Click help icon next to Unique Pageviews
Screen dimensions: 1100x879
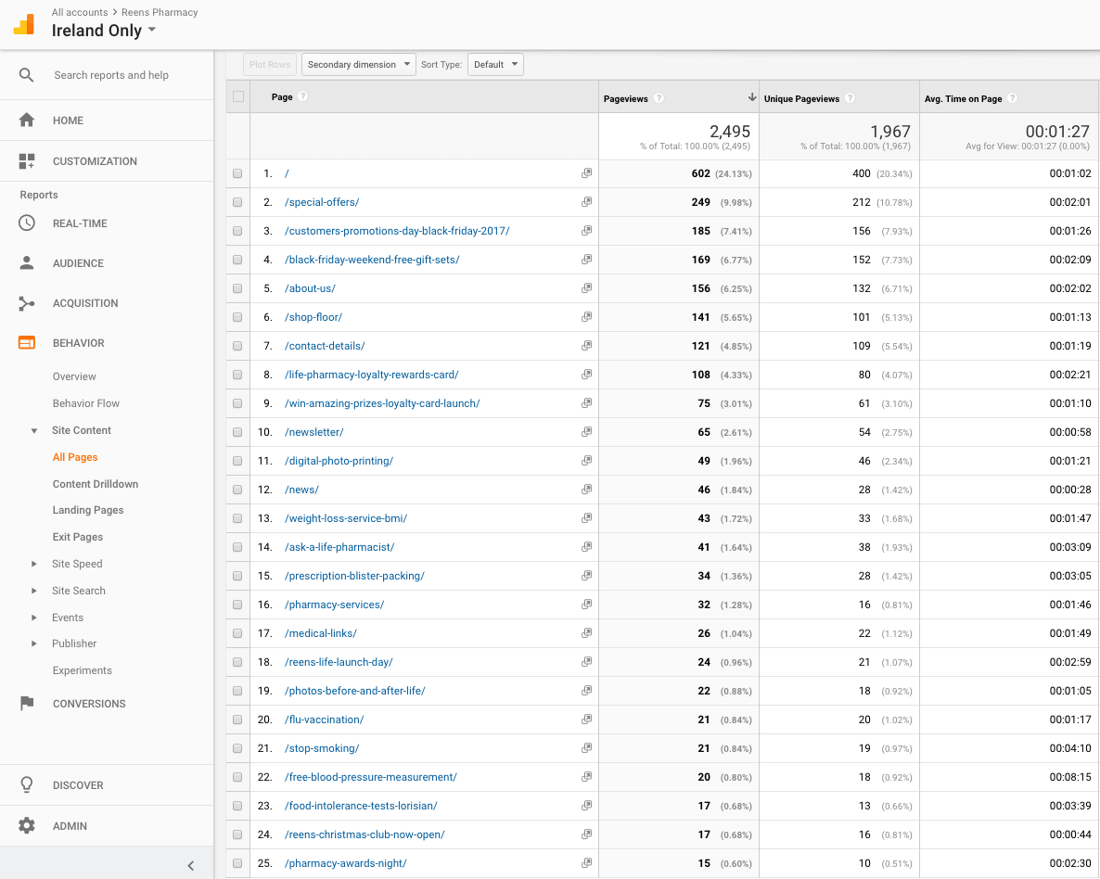tap(851, 98)
